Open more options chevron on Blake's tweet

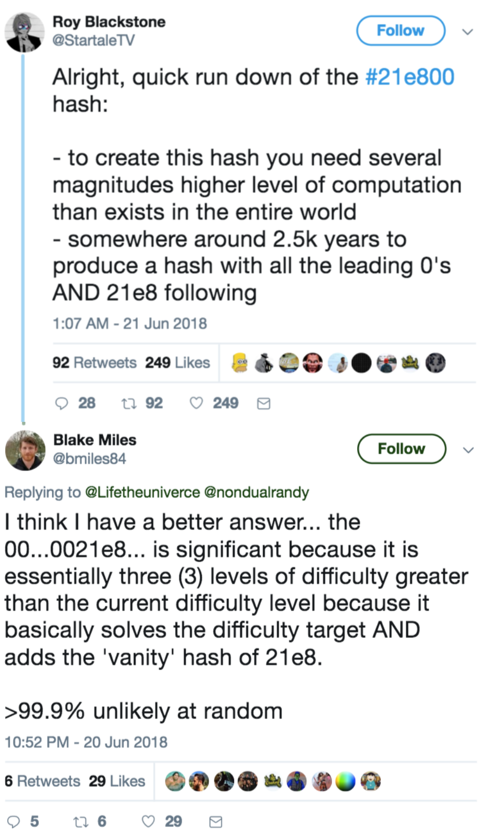click(468, 450)
